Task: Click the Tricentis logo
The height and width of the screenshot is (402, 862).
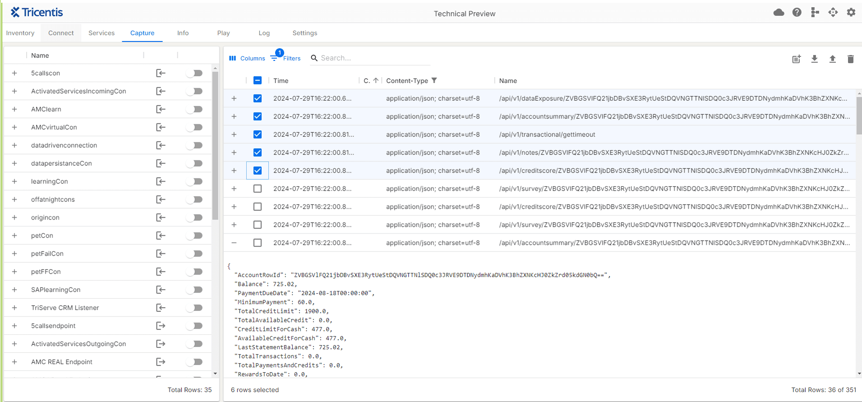Action: pyautogui.click(x=37, y=12)
